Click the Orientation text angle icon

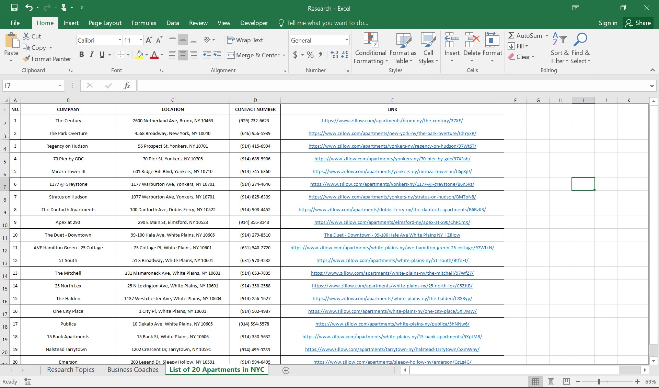tap(207, 40)
